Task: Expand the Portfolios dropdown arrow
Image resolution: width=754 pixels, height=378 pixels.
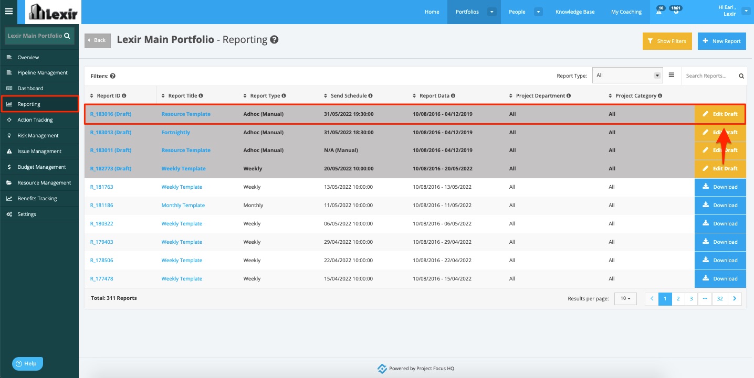Action: coord(491,12)
